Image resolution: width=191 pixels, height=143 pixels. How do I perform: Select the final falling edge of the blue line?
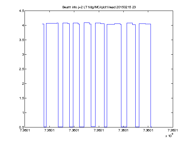pyautogui.click(x=151, y=75)
